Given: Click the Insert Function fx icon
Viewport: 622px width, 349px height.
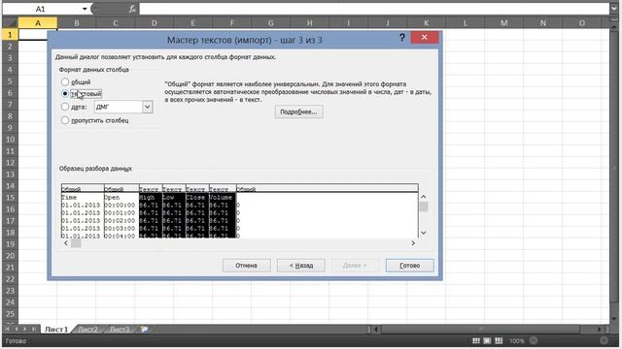Looking at the screenshot, I should click(x=132, y=9).
